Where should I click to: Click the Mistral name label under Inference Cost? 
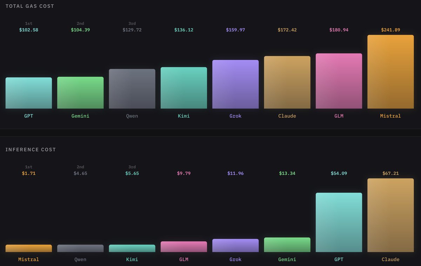point(29,260)
